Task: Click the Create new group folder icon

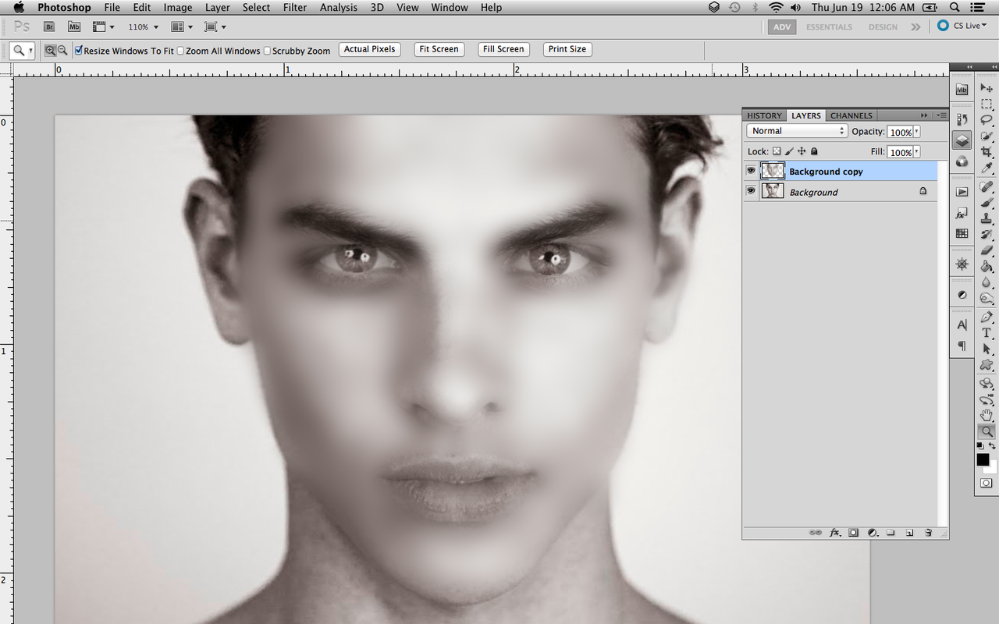Action: (x=891, y=533)
